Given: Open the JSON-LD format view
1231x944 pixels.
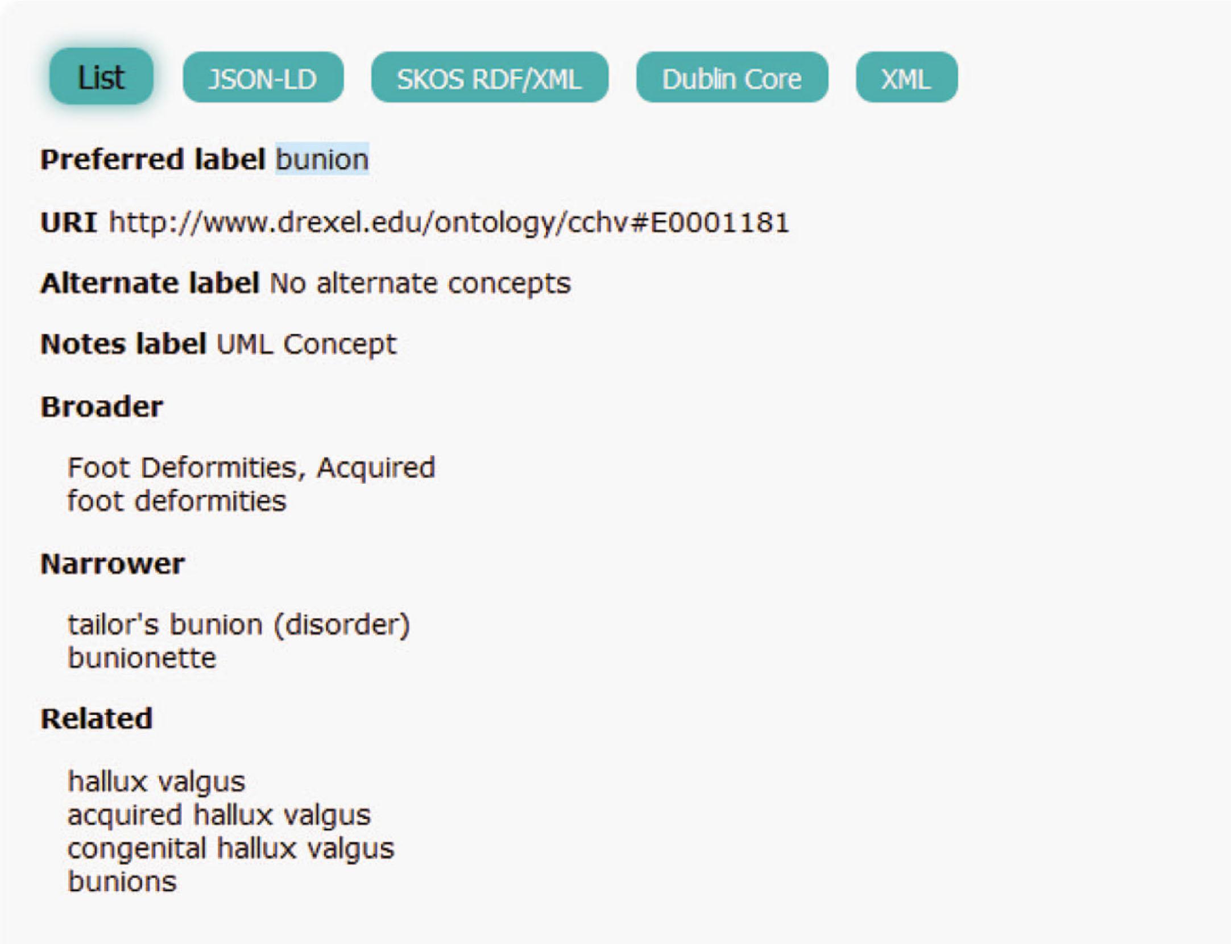Looking at the screenshot, I should click(264, 78).
